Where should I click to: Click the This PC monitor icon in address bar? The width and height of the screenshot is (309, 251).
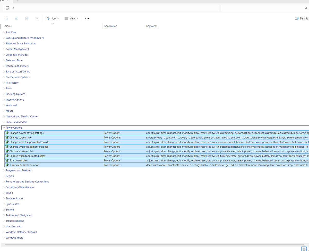(7, 8)
